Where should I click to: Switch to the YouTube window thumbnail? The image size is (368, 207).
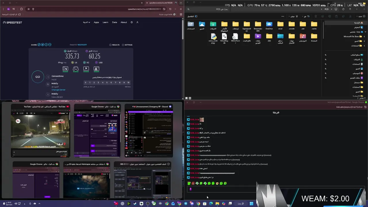(x=41, y=131)
